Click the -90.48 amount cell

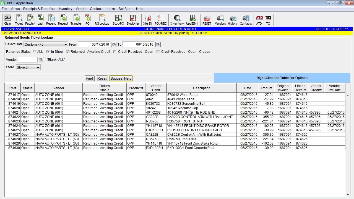point(266,112)
